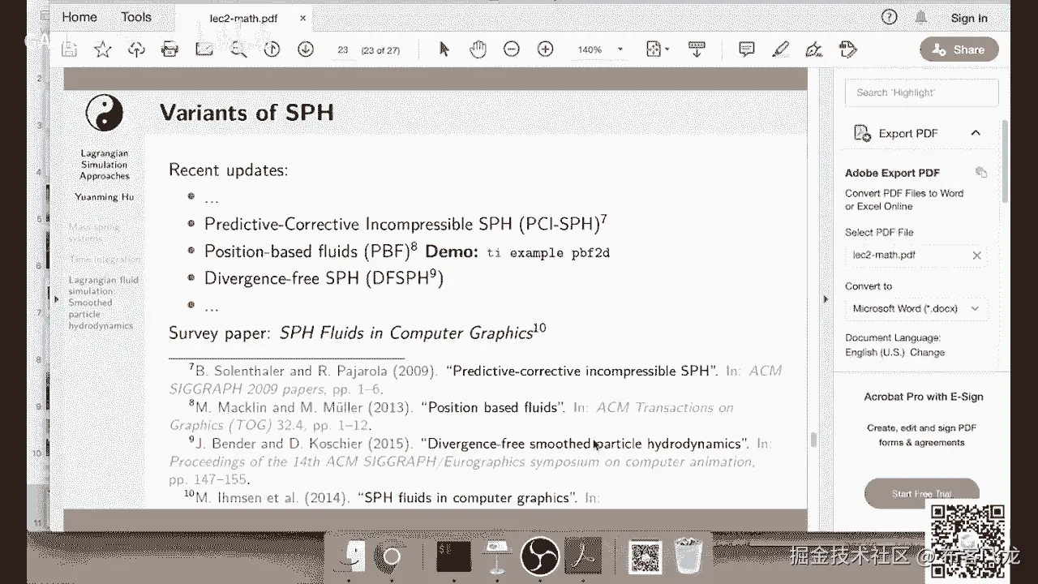Viewport: 1038px width, 584px height.
Task: Add a comment with the note icon
Action: tap(747, 49)
